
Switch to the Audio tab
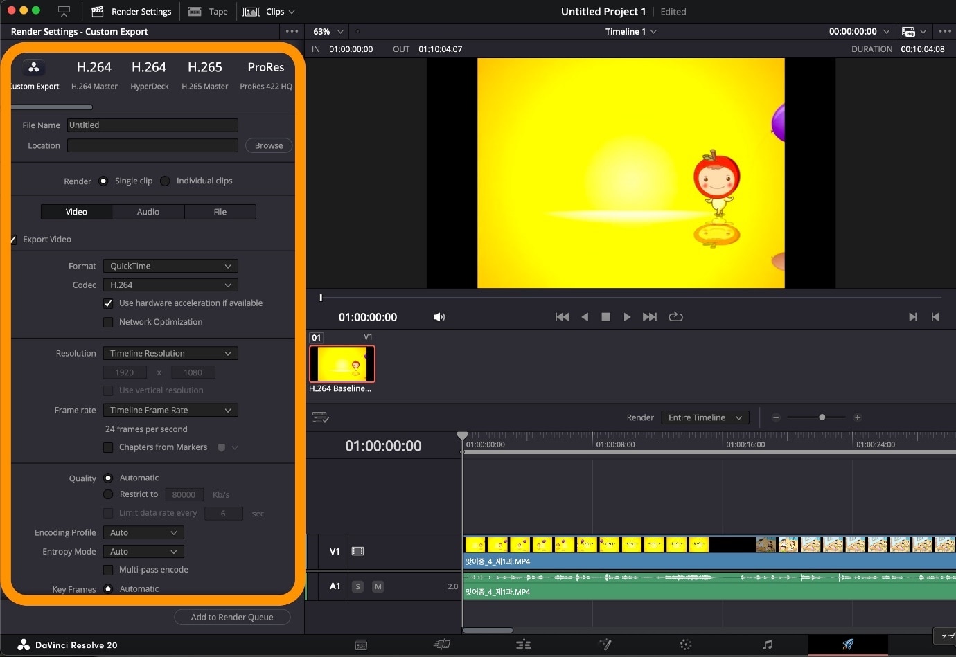[148, 212]
